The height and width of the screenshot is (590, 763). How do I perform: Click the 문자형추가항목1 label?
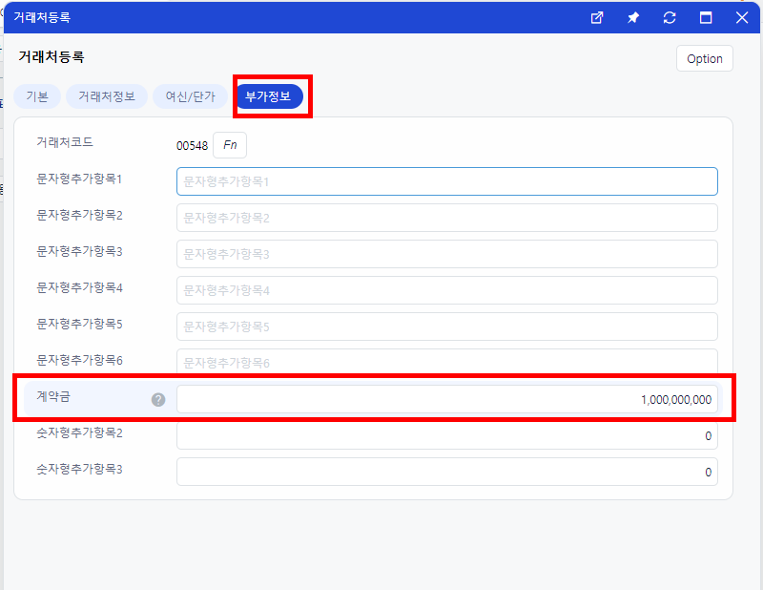(x=79, y=179)
